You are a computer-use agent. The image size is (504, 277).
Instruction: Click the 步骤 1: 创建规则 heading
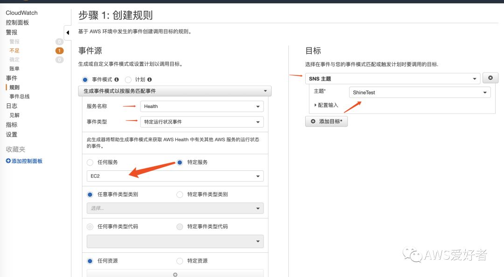tap(115, 15)
